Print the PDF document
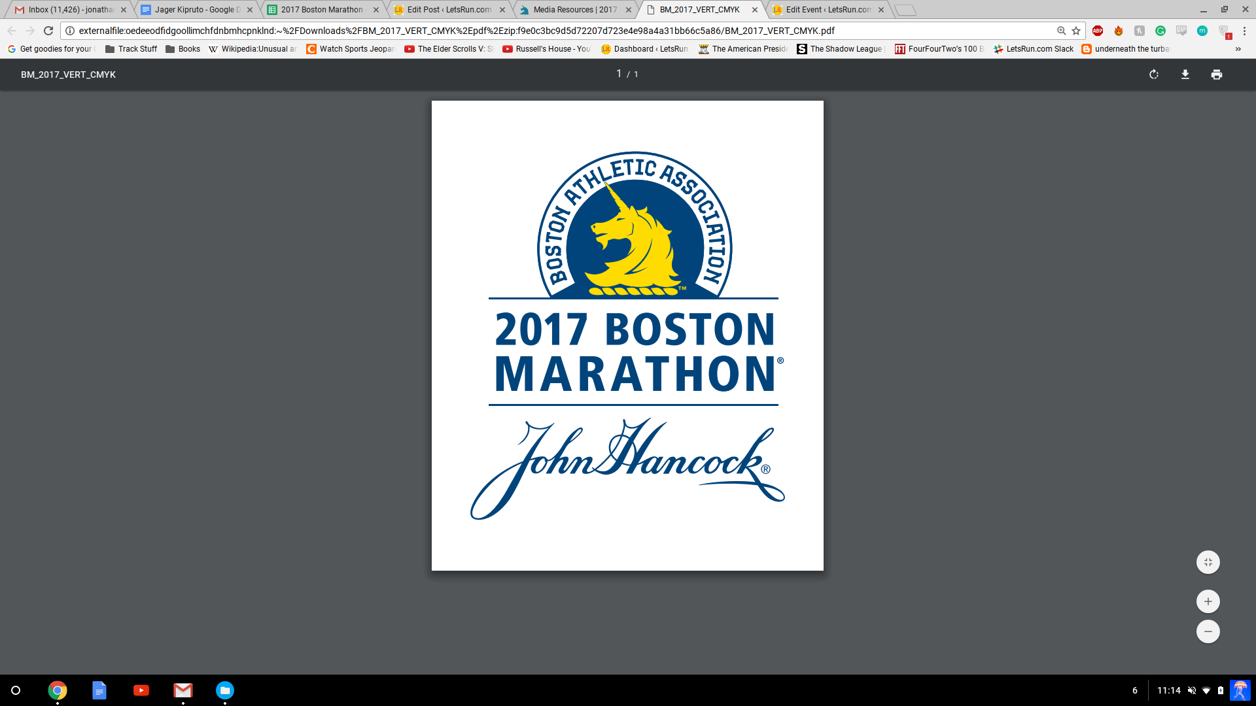 (1216, 75)
